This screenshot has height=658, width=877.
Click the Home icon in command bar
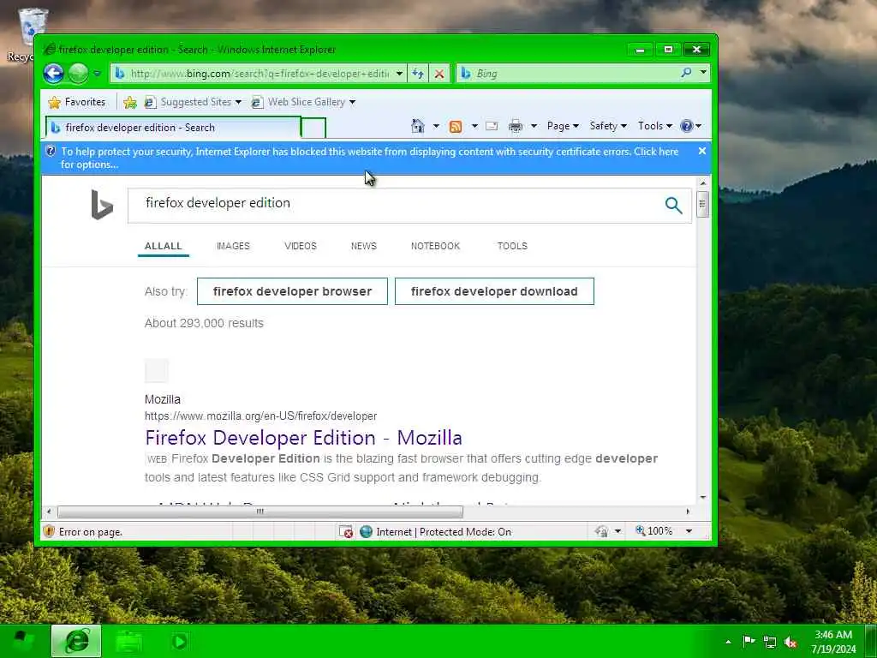418,126
